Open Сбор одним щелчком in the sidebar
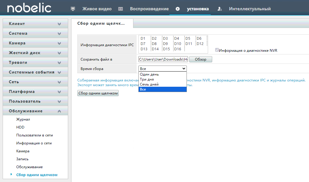 (x=37, y=175)
